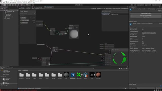The width and height of the screenshot is (162, 91).
Task: Click Save As in shader graph toolbar
Action: tap(28, 9)
